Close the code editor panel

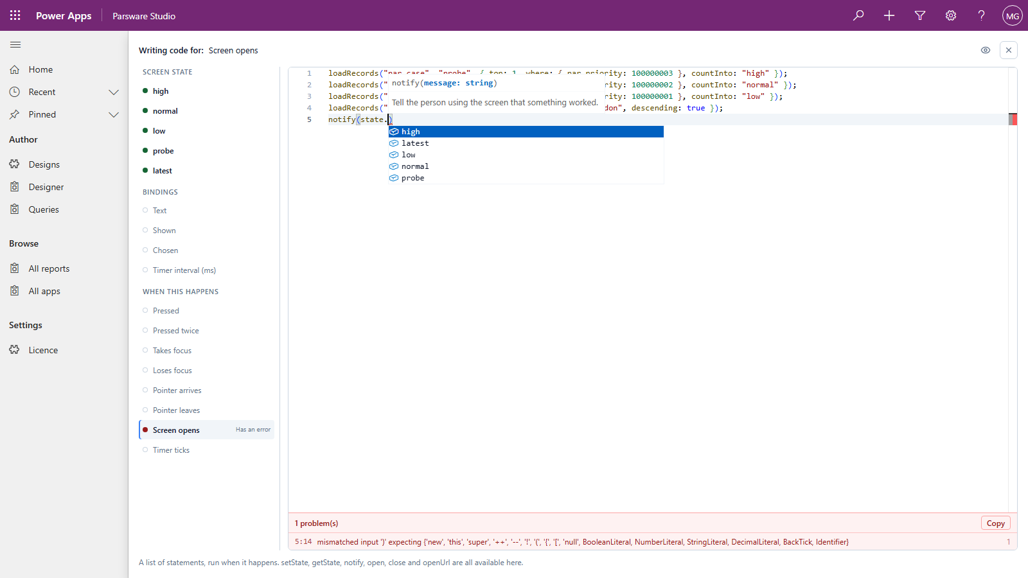point(1009,50)
